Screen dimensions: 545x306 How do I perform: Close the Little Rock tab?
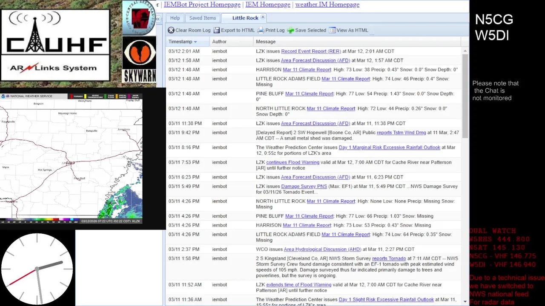(x=263, y=17)
